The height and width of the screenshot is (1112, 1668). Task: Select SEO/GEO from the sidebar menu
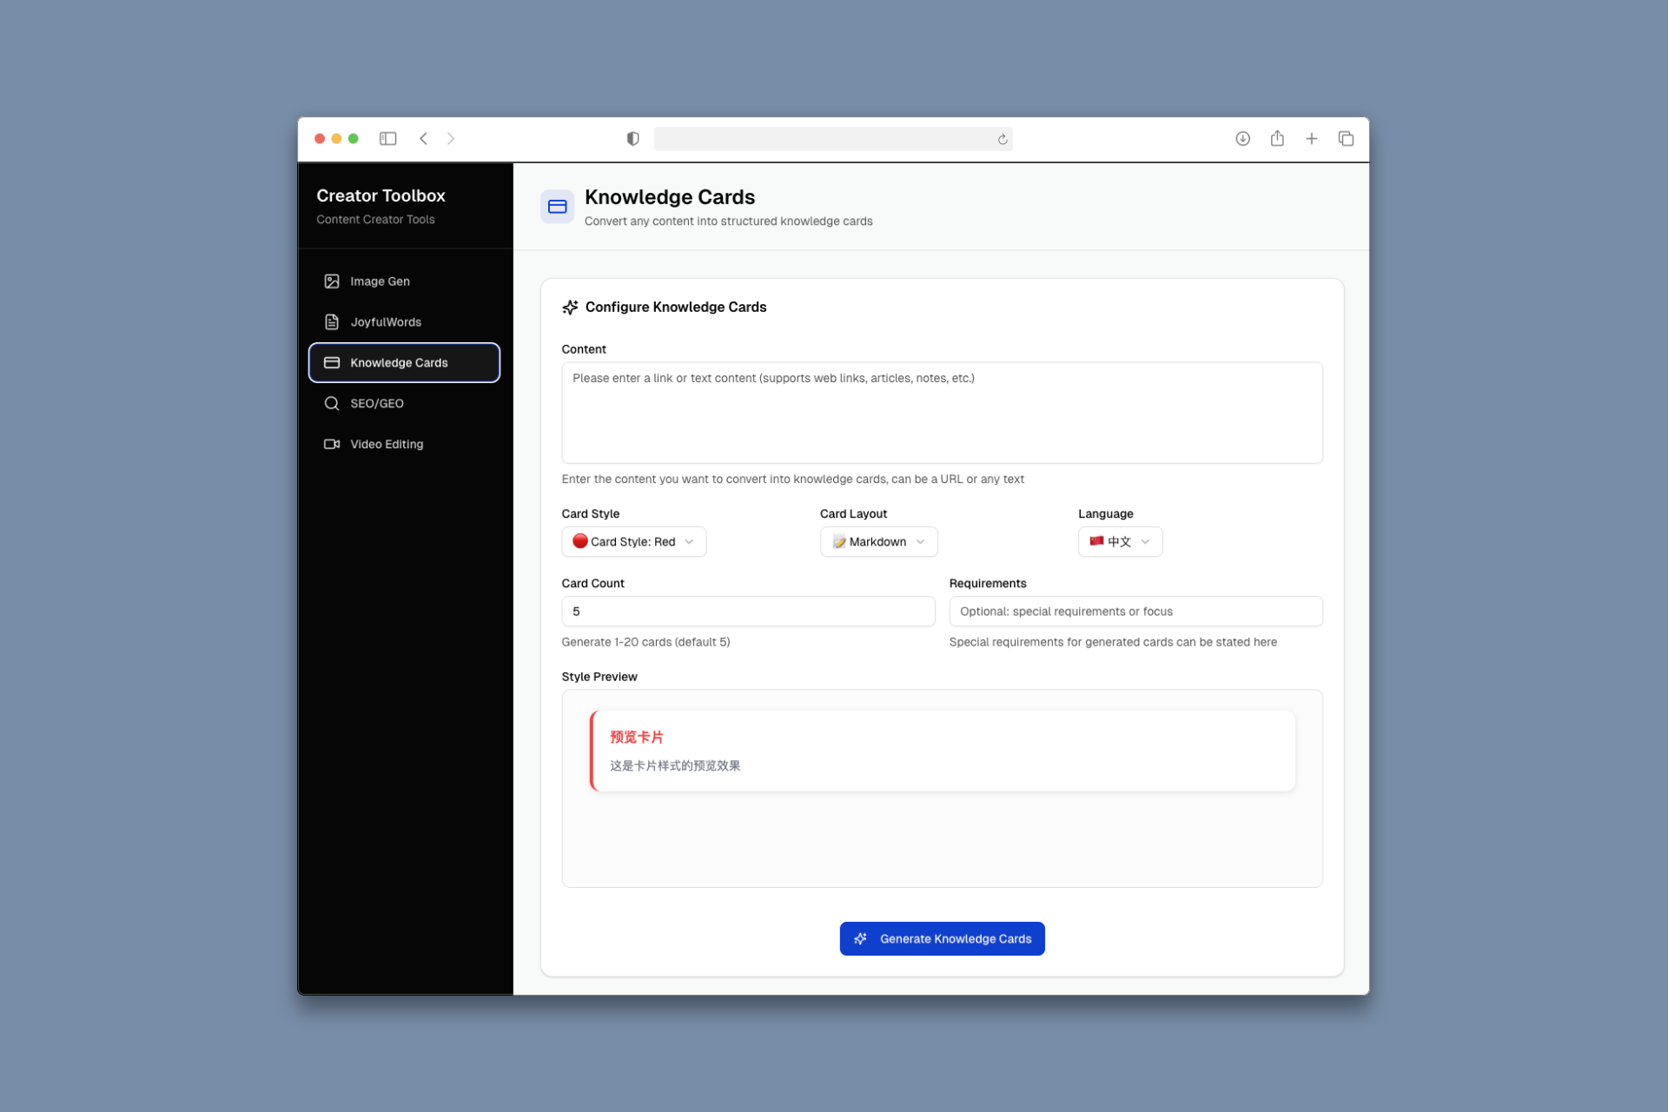pyautogui.click(x=377, y=403)
